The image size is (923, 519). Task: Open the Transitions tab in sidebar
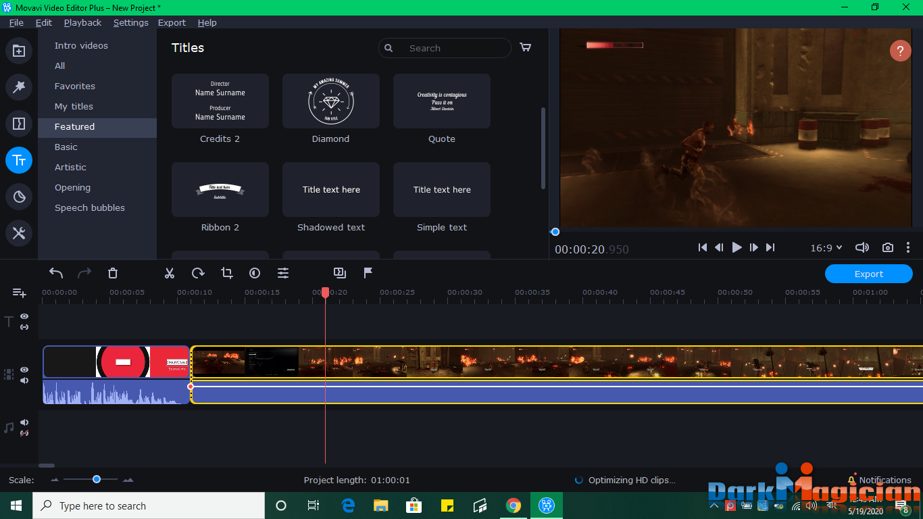(19, 124)
